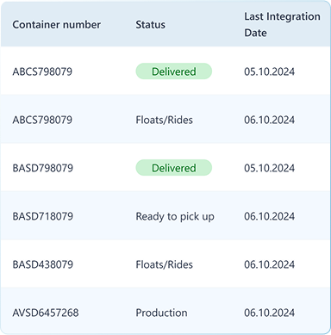Open container BASD718079
This screenshot has height=335, width=331.
pos(42,216)
